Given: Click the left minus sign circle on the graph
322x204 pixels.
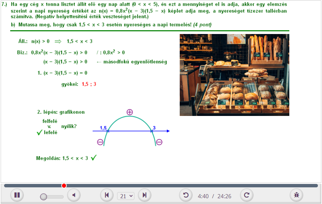Looking at the screenshot, I should pyautogui.click(x=100, y=142).
